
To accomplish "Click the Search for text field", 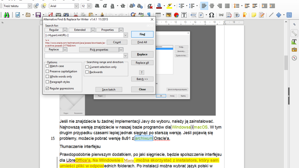I will (x=84, y=35).
